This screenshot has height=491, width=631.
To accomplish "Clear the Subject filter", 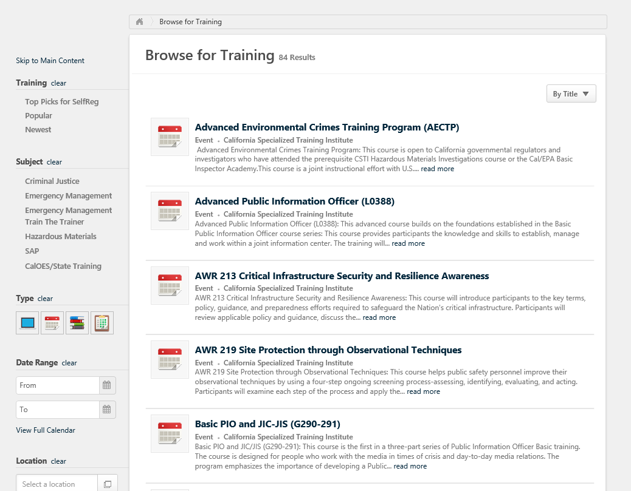I will 53,161.
